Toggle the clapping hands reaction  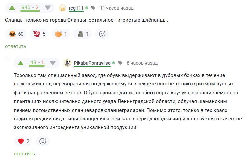point(61,34)
